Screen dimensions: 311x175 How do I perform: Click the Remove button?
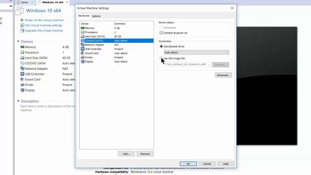(145, 154)
